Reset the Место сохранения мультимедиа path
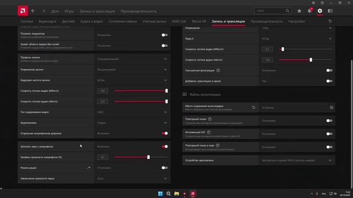Image resolution: width=353 pixels, height=198 pixels. [x=254, y=108]
